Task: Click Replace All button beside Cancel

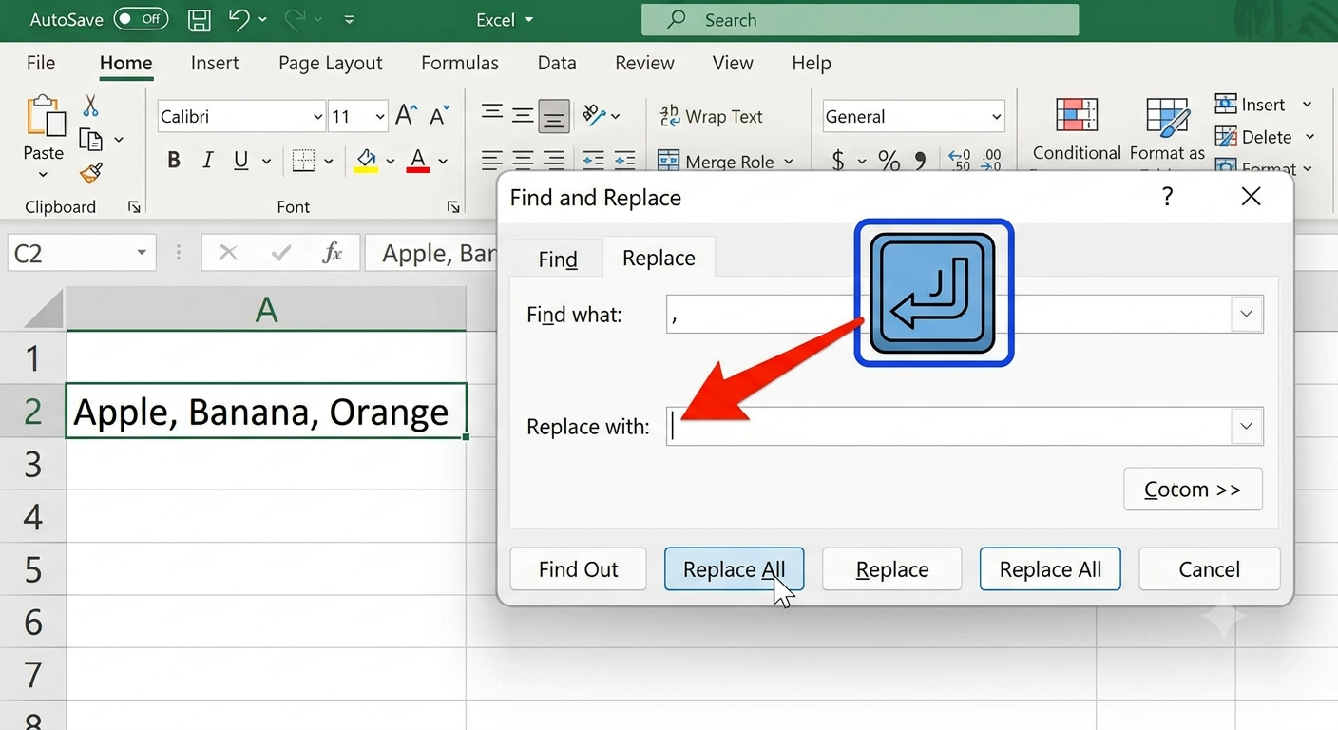Action: pyautogui.click(x=1050, y=569)
